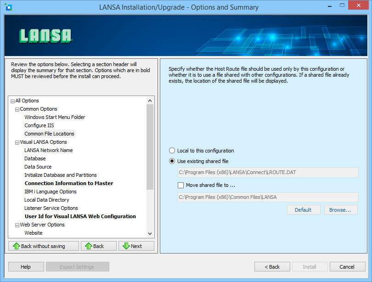This screenshot has width=372, height=282.
Task: Collapse the Visual LANSA Options section
Action: (17, 142)
